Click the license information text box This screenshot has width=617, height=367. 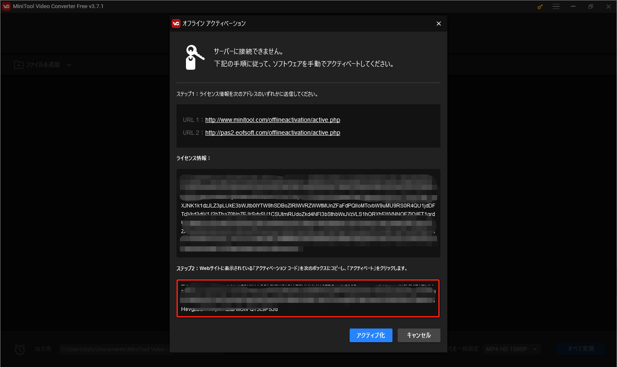308,213
